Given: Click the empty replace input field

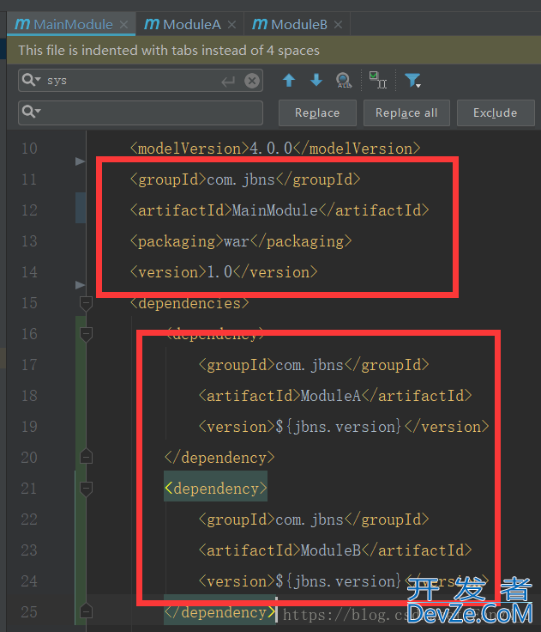Looking at the screenshot, I should [141, 112].
